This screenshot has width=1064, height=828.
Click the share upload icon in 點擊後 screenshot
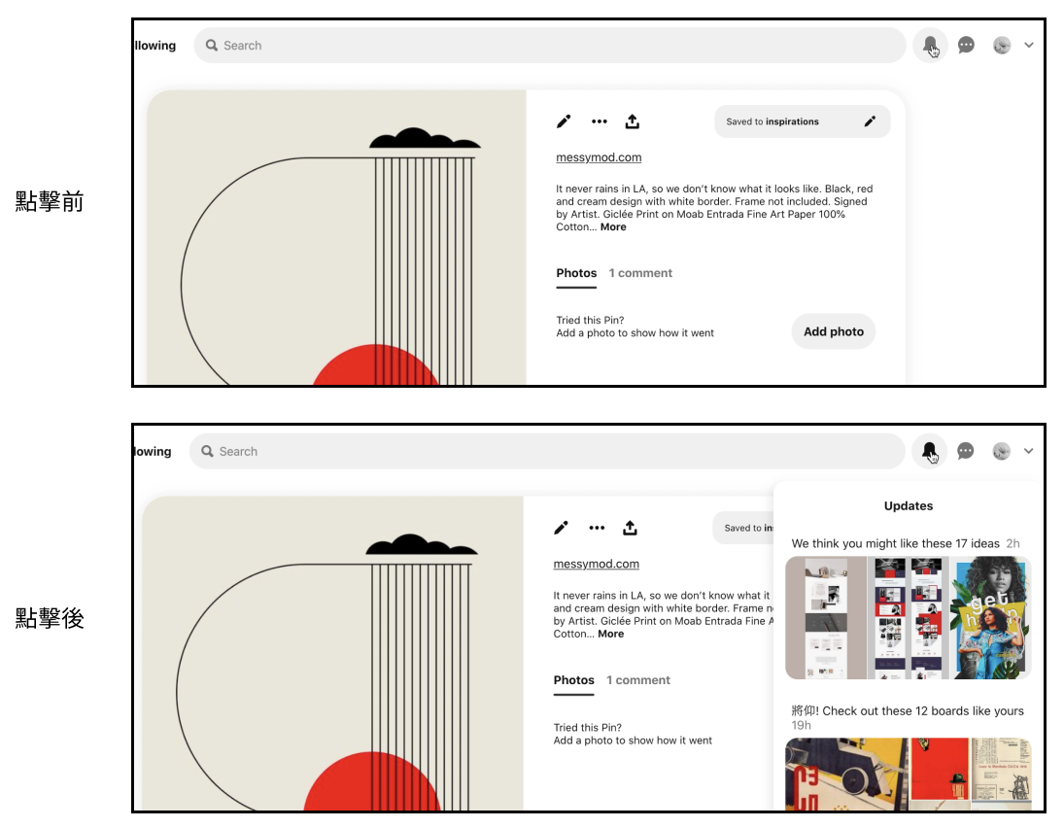coord(630,528)
